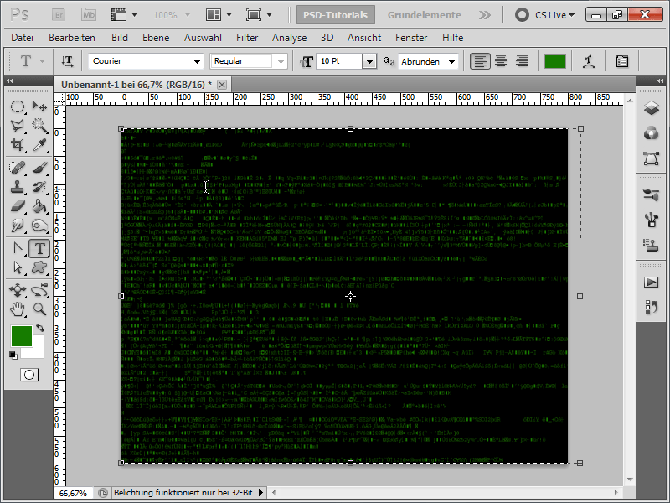This screenshot has height=503, width=670.
Task: Select the Crop tool
Action: [x=18, y=144]
